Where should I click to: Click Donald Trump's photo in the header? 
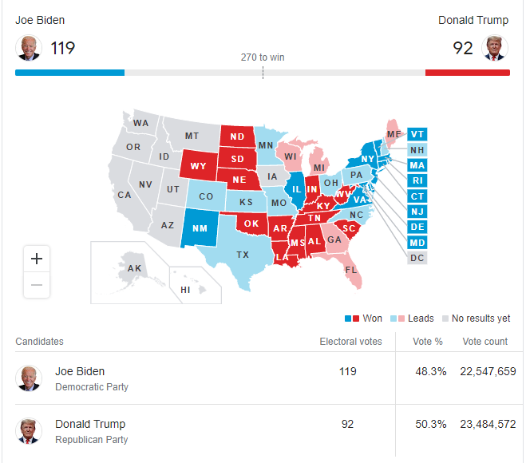pyautogui.click(x=495, y=48)
